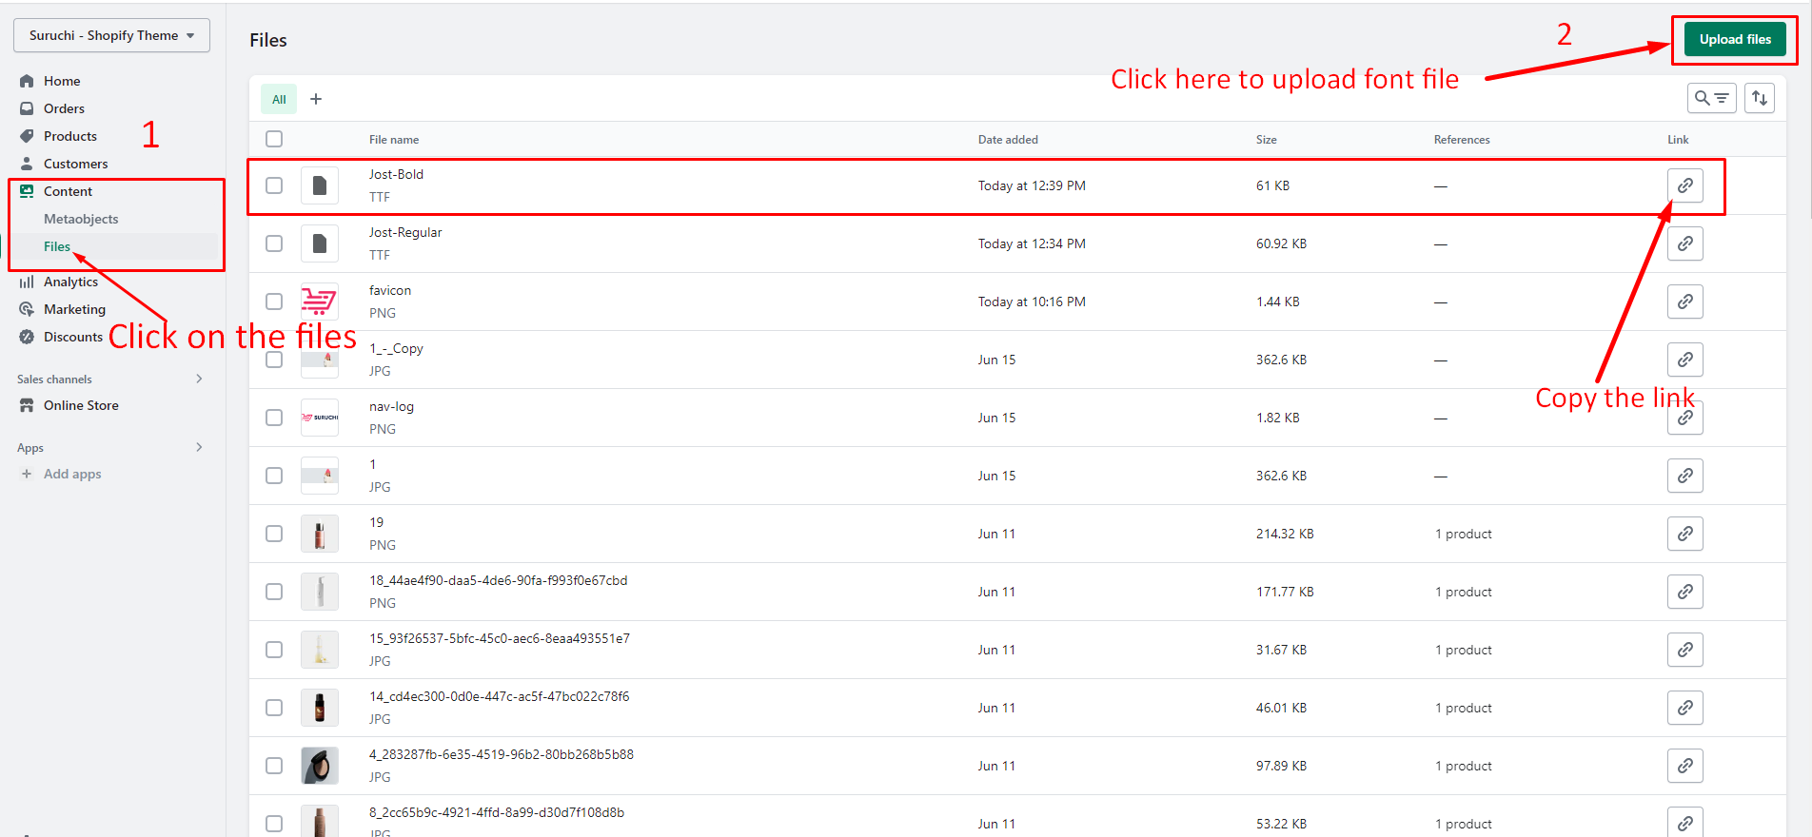Screen dimensions: 1812x837
Task: Click the Add apps link
Action: tap(72, 474)
